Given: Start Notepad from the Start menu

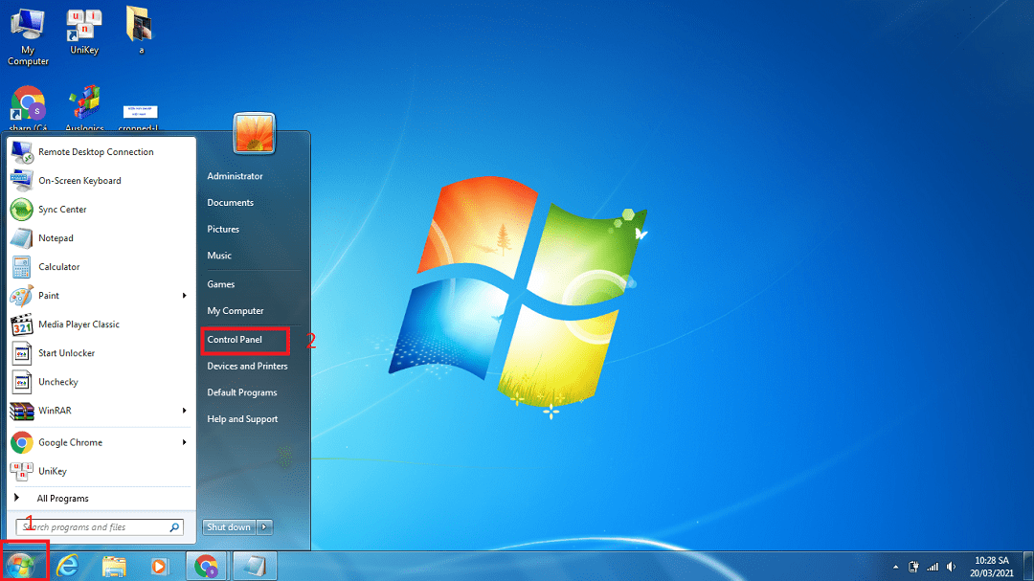Looking at the screenshot, I should tap(55, 238).
